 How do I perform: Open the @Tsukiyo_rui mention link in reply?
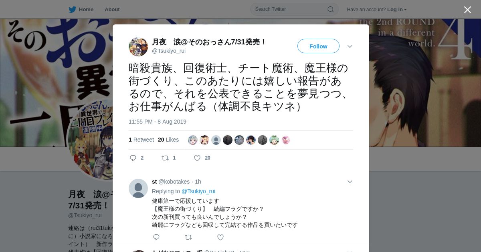(x=198, y=191)
